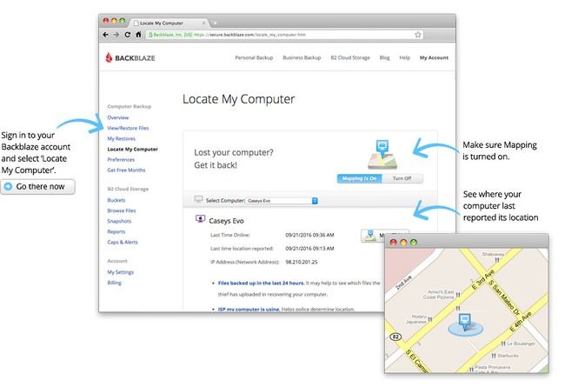
Task: Click the browser address bar
Action: click(284, 35)
